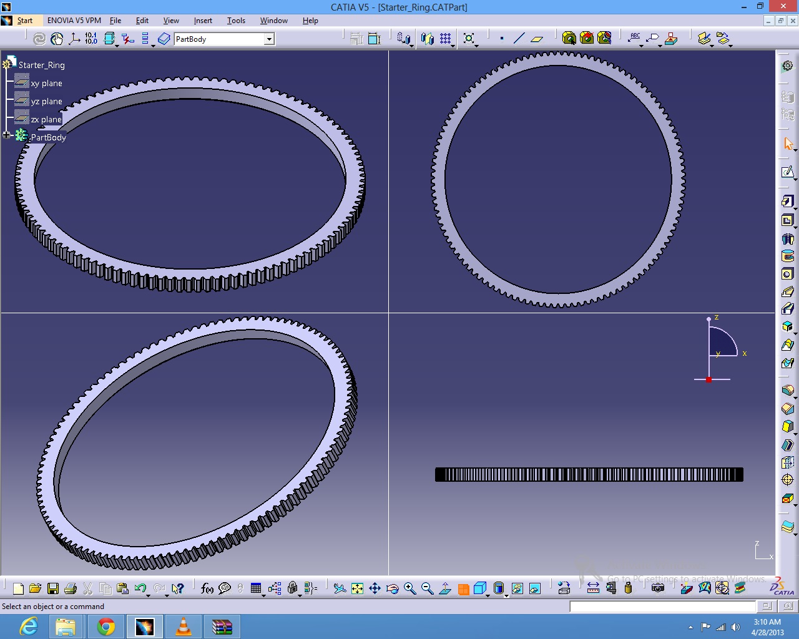
Task: Click the Select arrow tool
Action: click(x=788, y=144)
